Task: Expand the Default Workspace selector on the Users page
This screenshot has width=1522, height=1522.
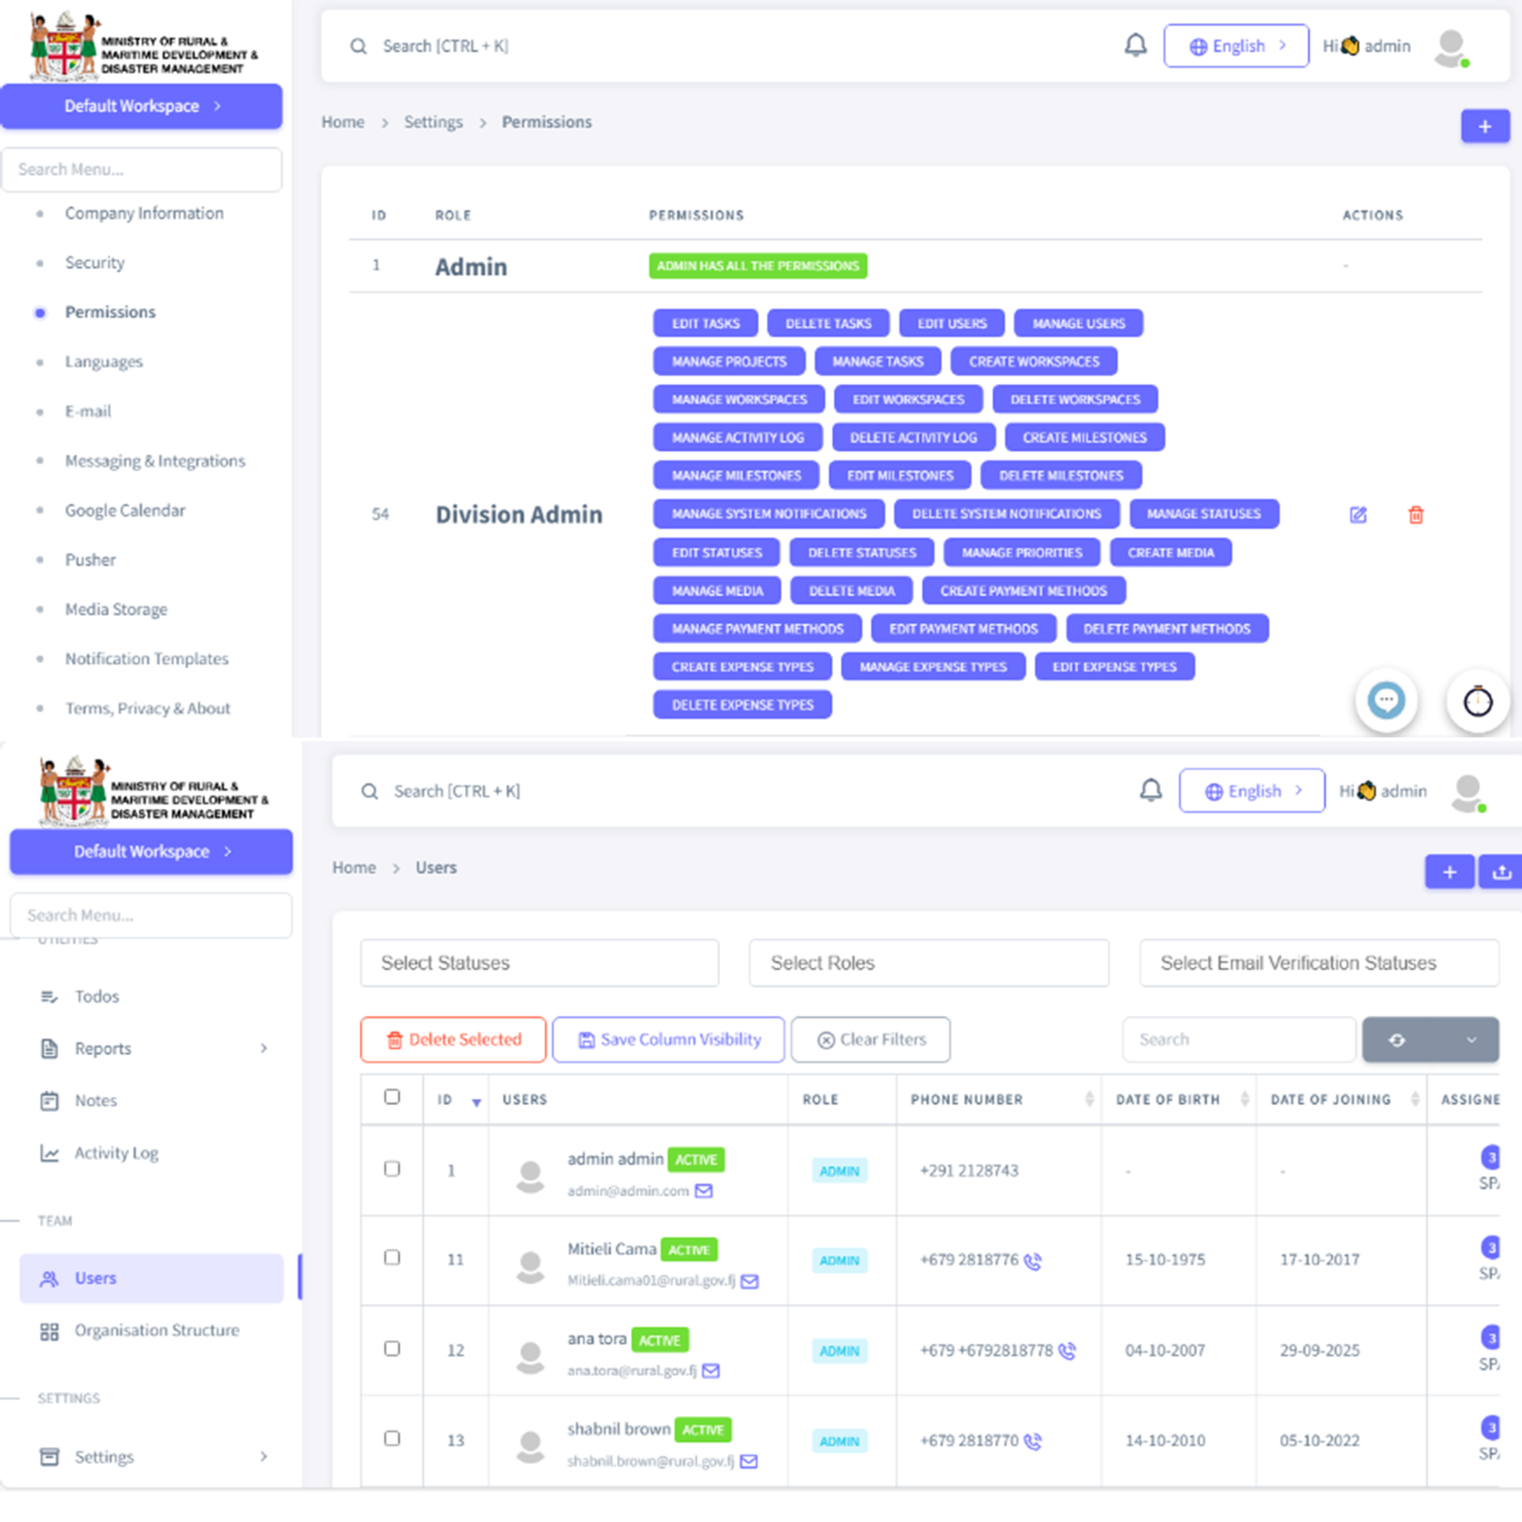Action: [151, 851]
